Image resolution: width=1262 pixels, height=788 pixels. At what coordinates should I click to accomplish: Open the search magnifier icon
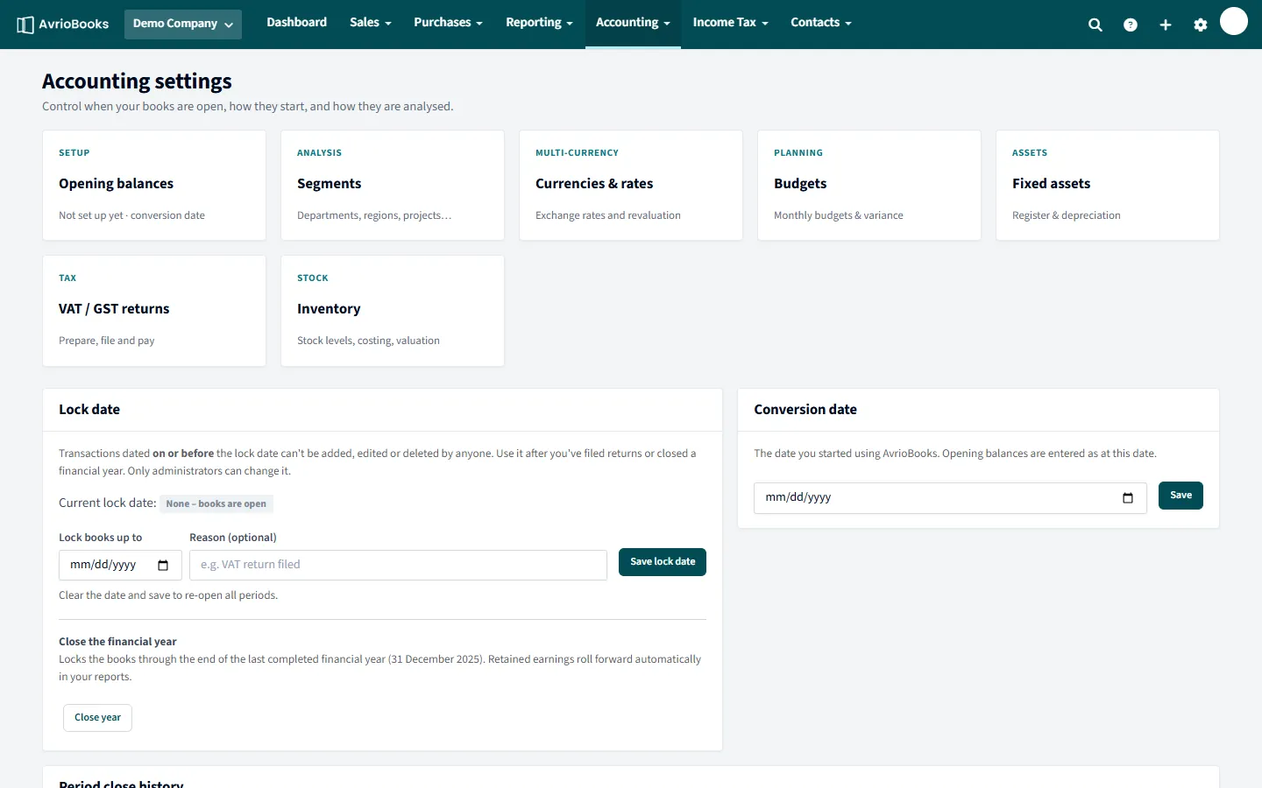point(1095,25)
